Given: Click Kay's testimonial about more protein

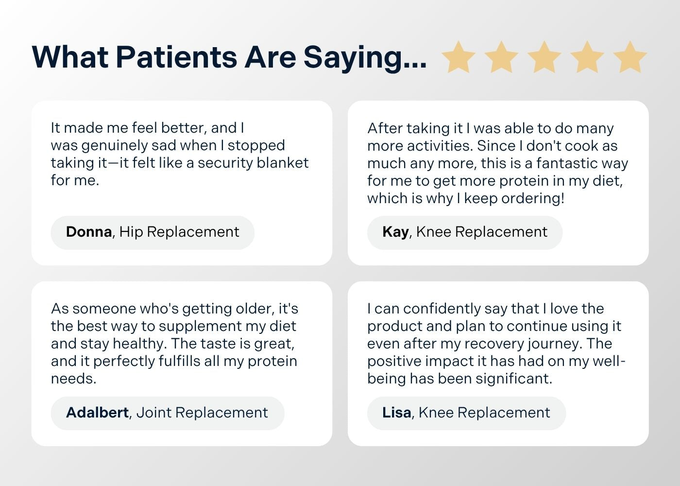Looking at the screenshot, I should tap(497, 163).
